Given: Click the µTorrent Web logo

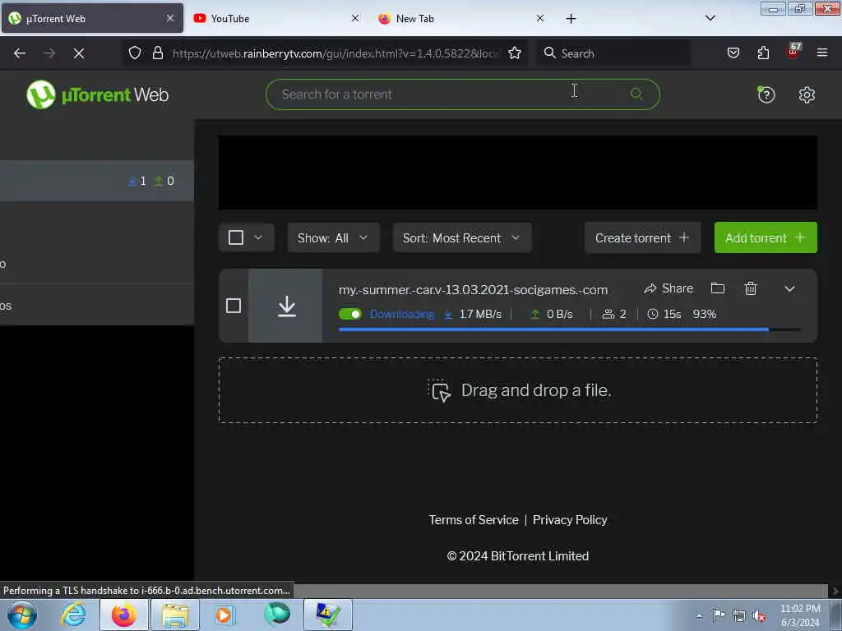Looking at the screenshot, I should pos(98,94).
